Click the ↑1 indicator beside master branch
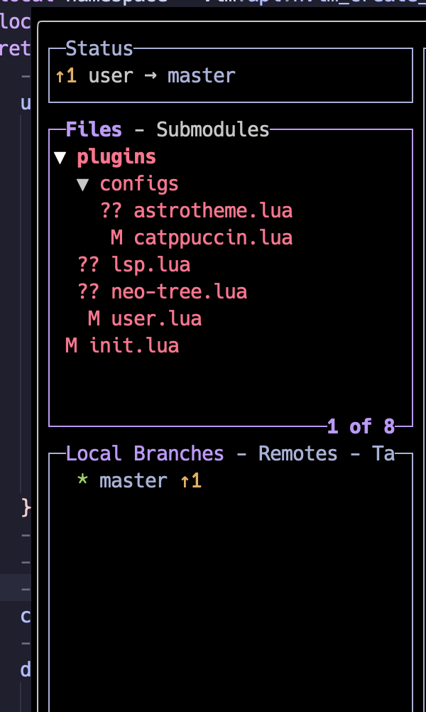Viewport: 426px width, 712px height. (x=190, y=480)
